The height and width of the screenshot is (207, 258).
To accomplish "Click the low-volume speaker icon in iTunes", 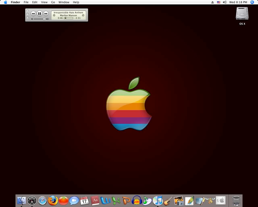I will tap(32, 19).
